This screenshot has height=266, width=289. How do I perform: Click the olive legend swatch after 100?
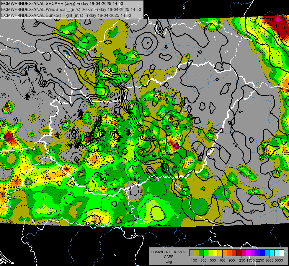pyautogui.click(x=196, y=253)
